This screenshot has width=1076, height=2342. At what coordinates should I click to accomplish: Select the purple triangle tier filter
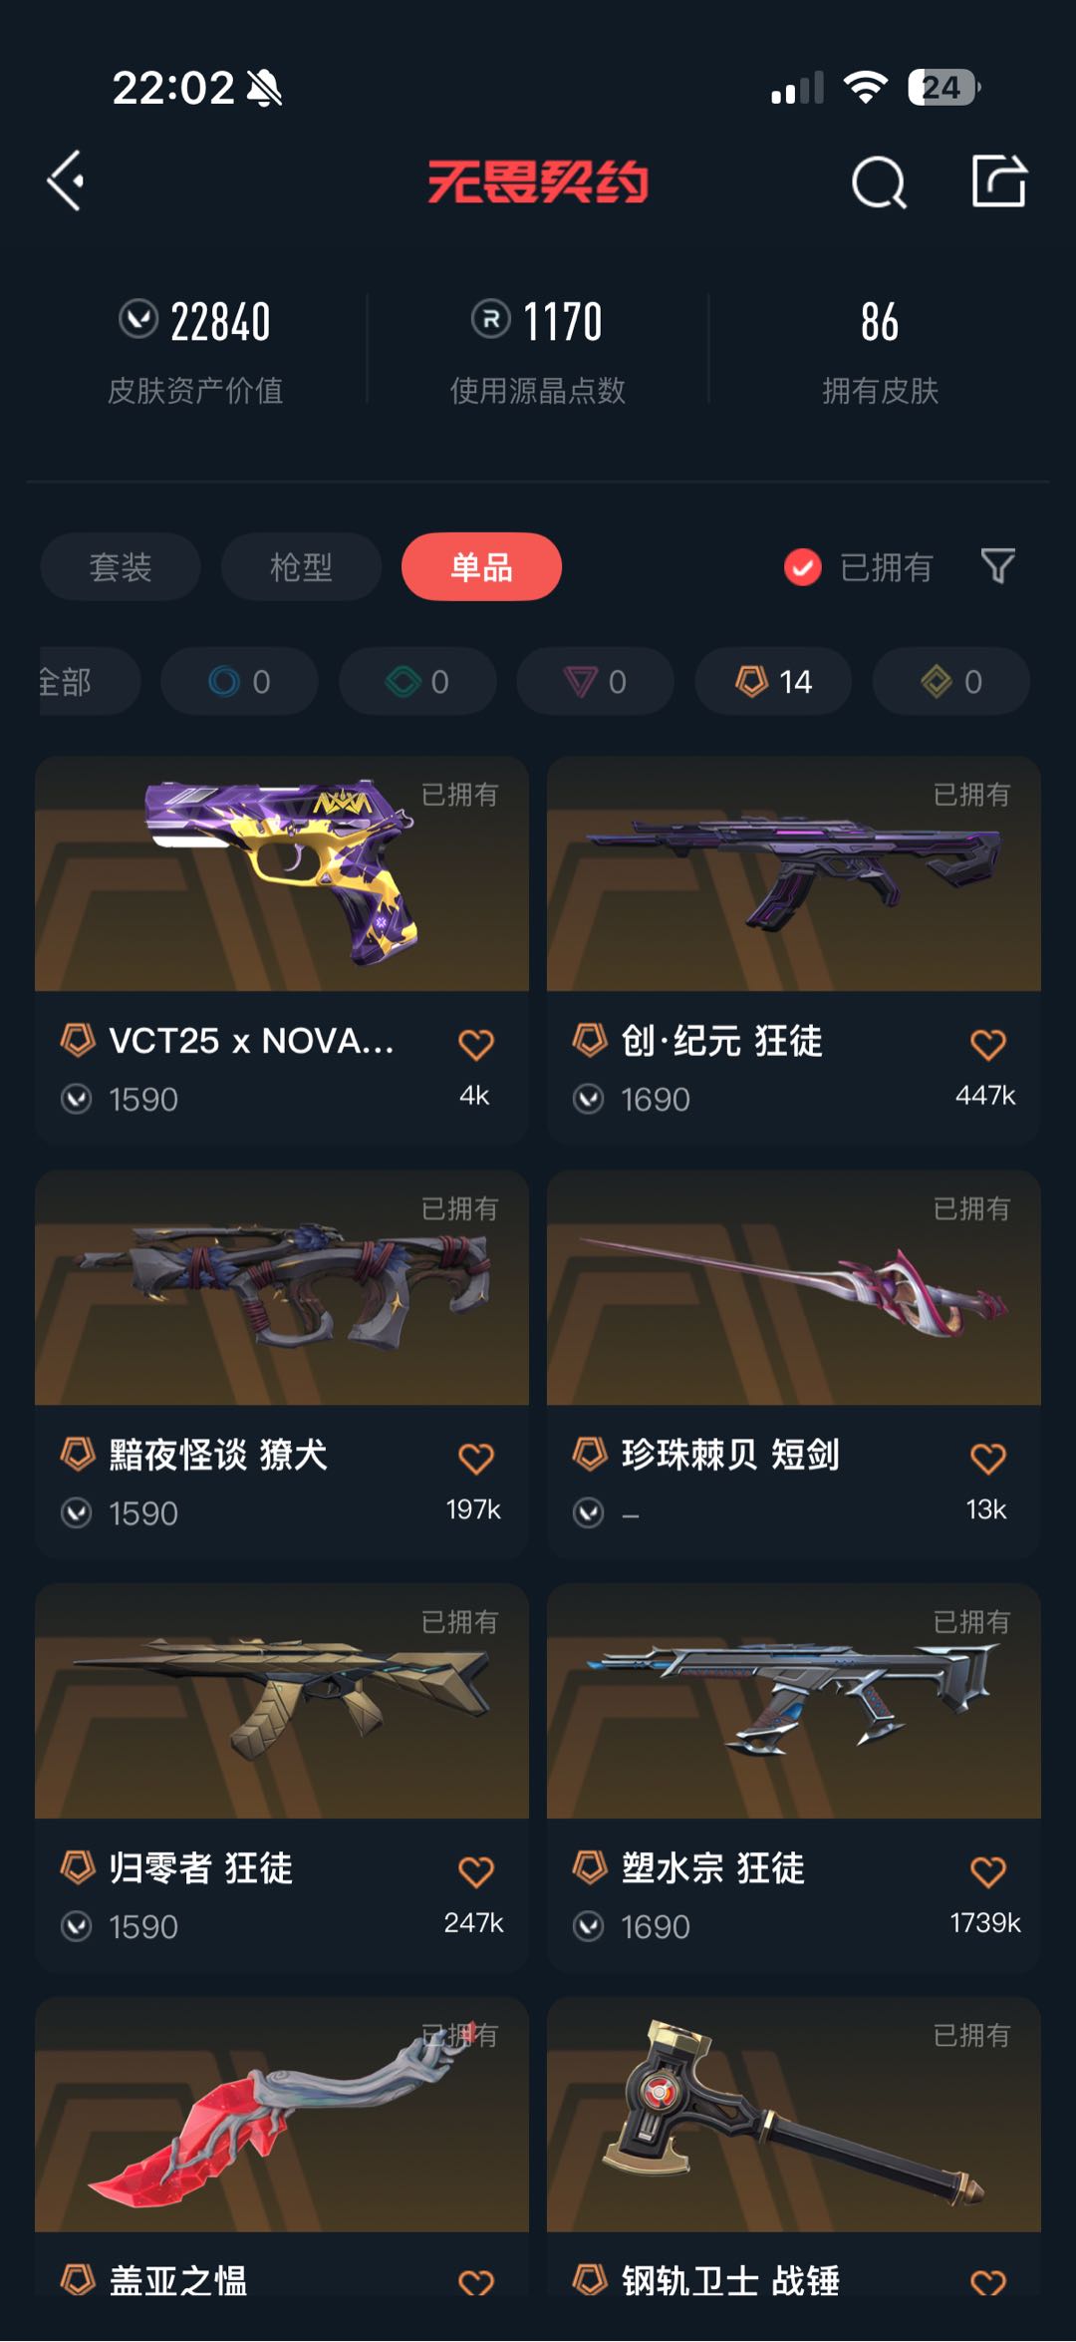(595, 681)
